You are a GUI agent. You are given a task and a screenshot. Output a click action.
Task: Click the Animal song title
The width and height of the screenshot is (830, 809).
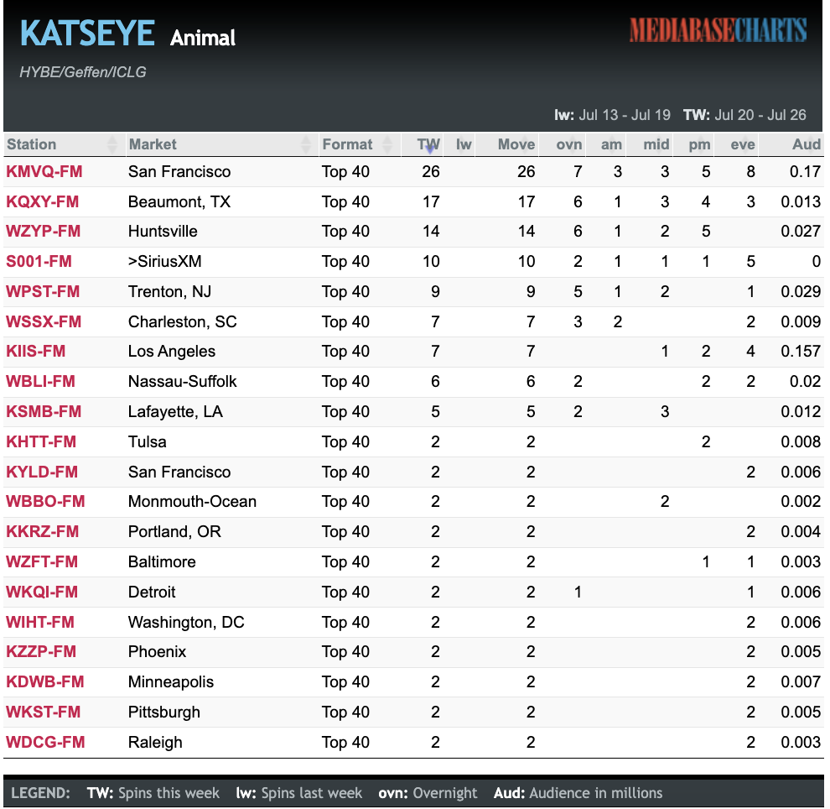pos(203,38)
